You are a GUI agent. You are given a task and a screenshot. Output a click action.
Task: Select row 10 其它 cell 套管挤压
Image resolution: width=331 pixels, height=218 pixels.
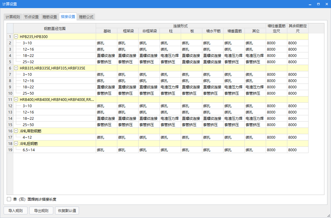click(255, 93)
